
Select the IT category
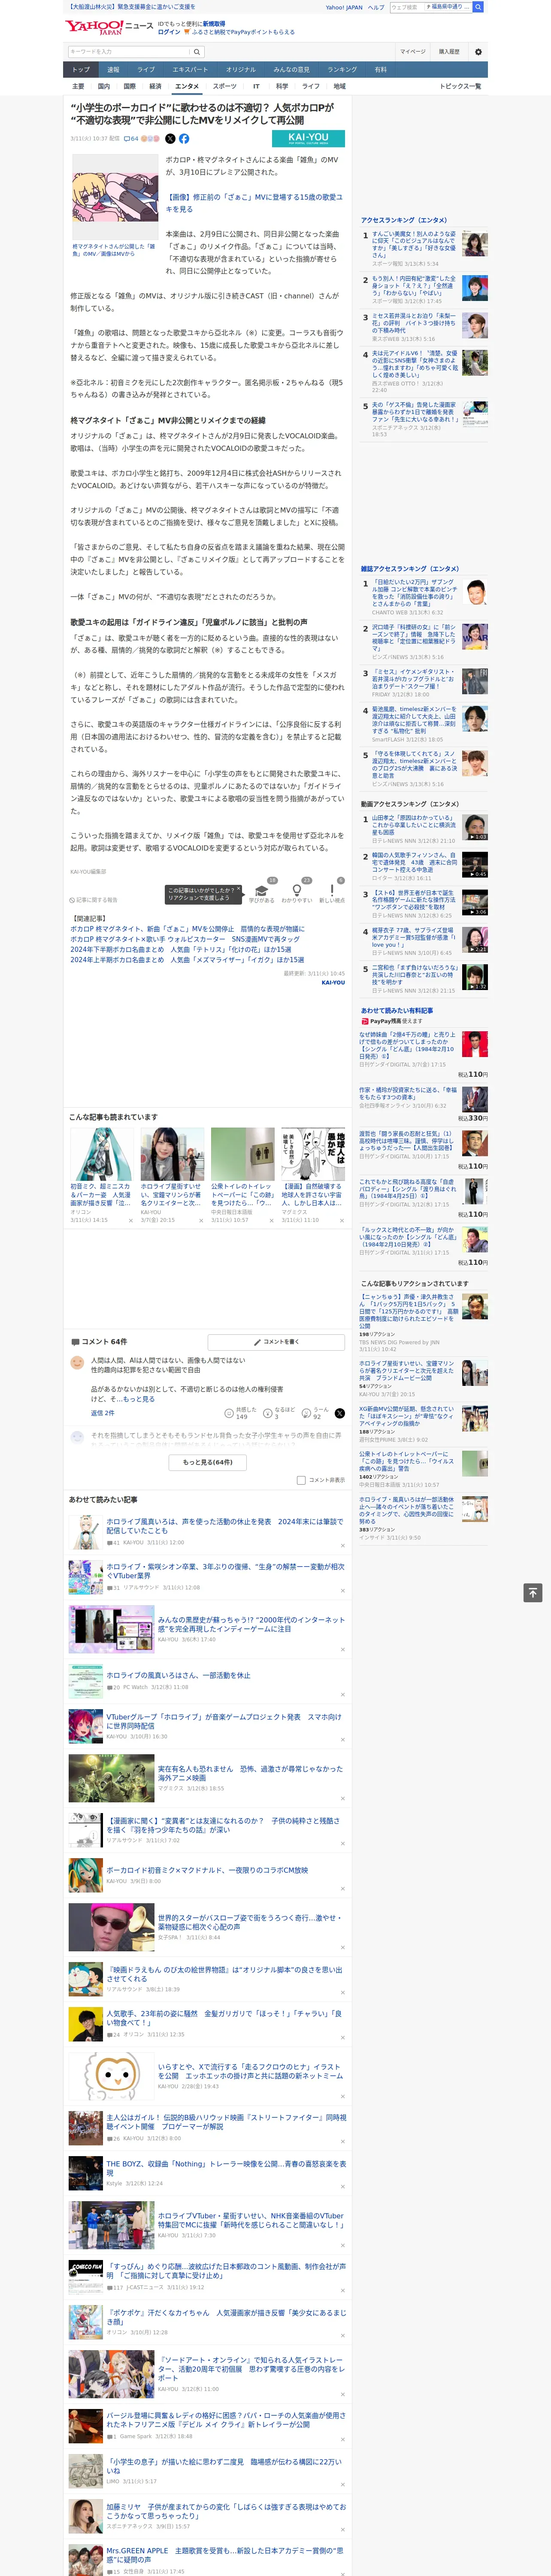pos(256,86)
